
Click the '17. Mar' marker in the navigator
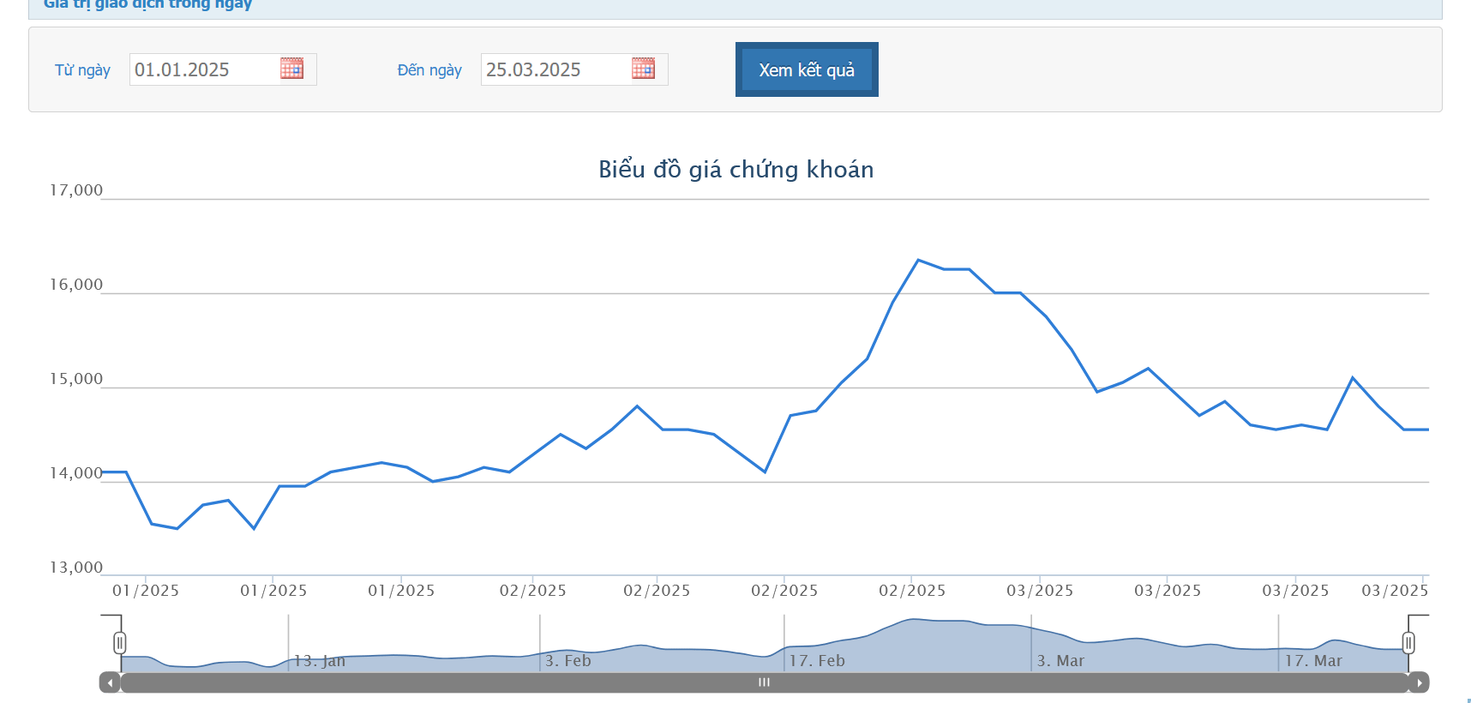tap(1313, 661)
